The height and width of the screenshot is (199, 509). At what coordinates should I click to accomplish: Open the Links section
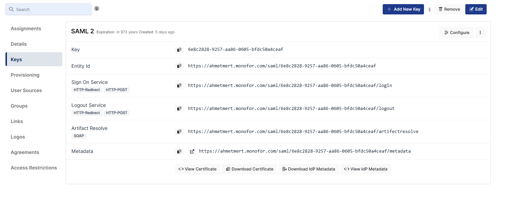34,121
